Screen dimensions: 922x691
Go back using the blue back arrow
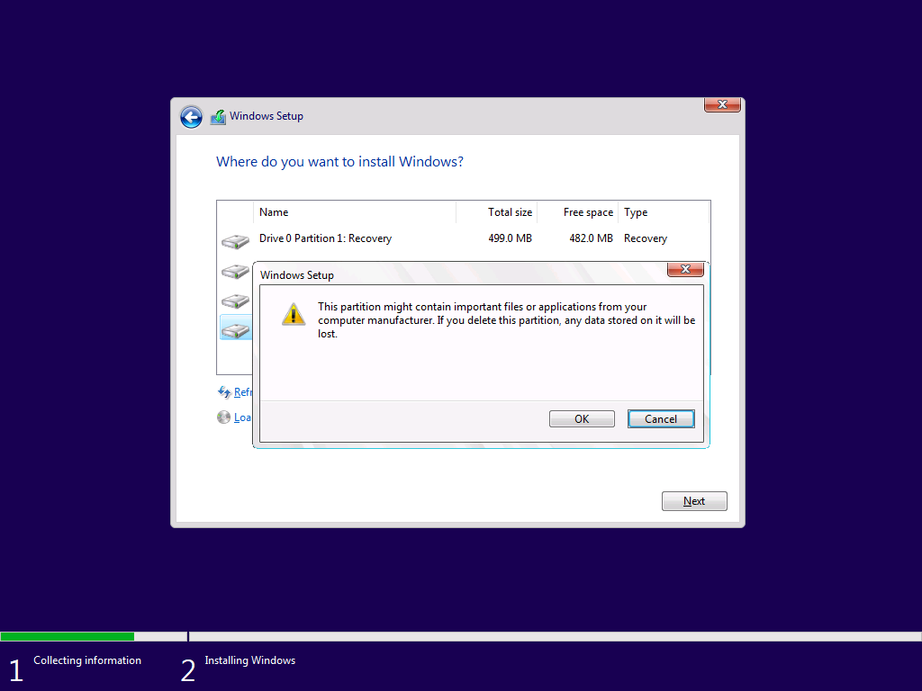191,117
